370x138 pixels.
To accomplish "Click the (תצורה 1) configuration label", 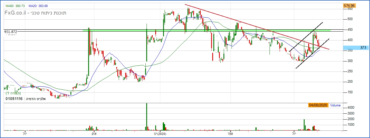I will click(13, 93).
